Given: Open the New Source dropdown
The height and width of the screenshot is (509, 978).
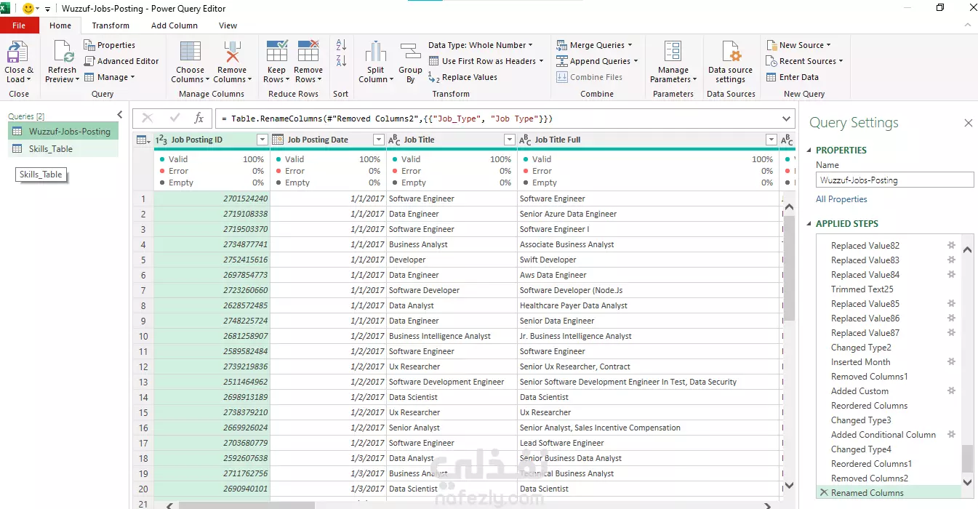Looking at the screenshot, I should [798, 45].
